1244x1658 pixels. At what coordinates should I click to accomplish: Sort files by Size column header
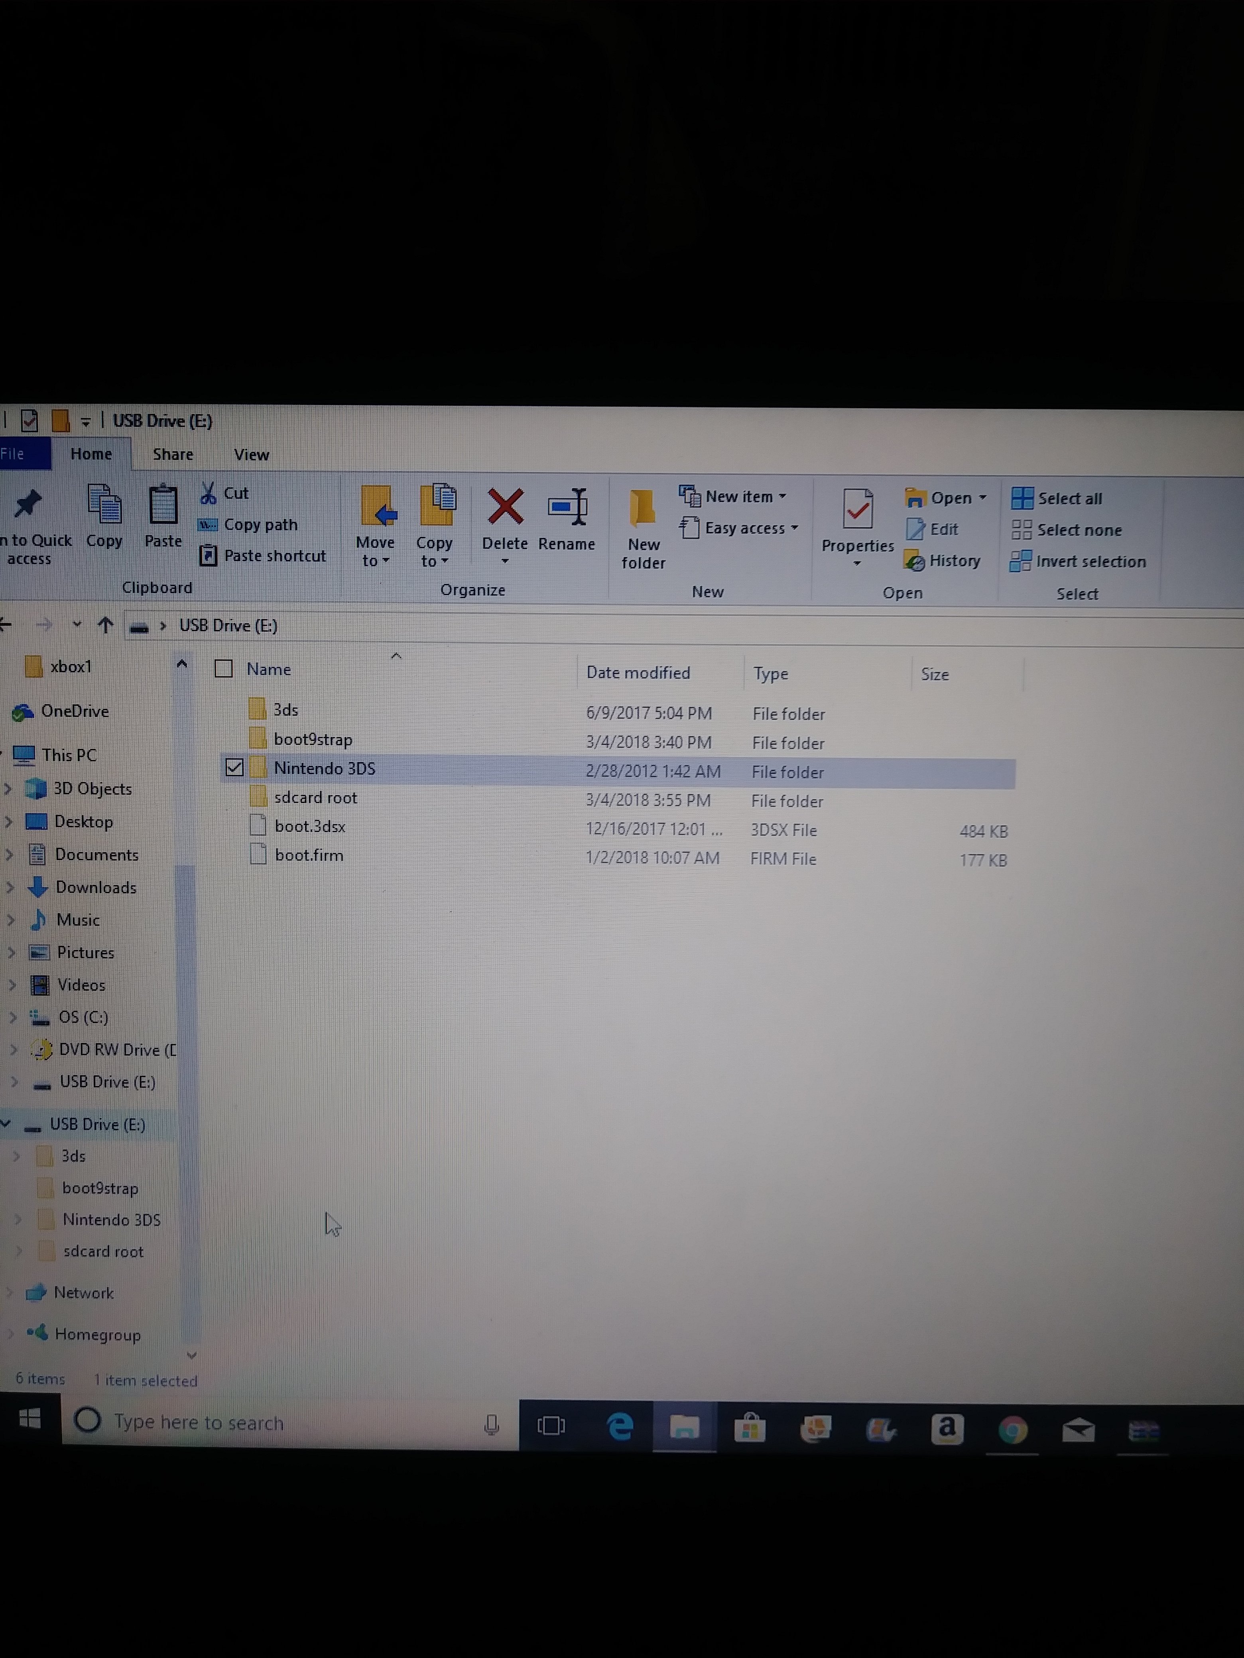935,675
